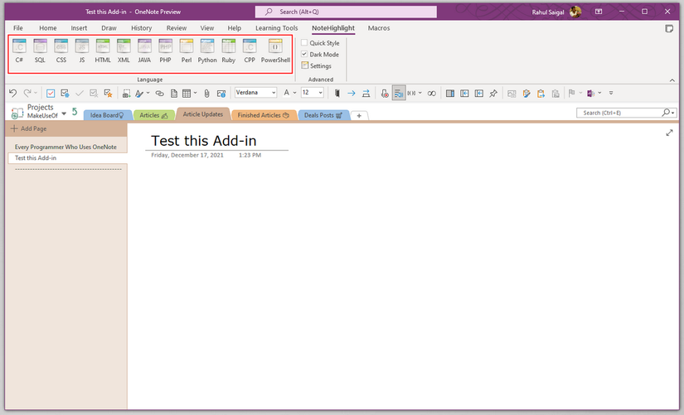Open Customize Quick Access Toolbar arrow
This screenshot has width=684, height=415.
click(611, 93)
